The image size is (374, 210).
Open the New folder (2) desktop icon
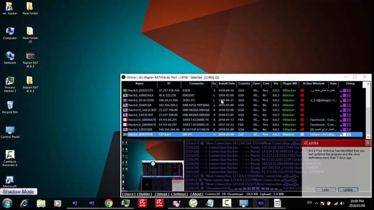[30, 34]
